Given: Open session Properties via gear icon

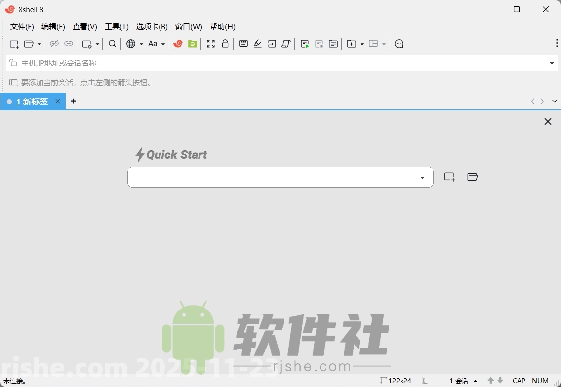Looking at the screenshot, I should (87, 44).
